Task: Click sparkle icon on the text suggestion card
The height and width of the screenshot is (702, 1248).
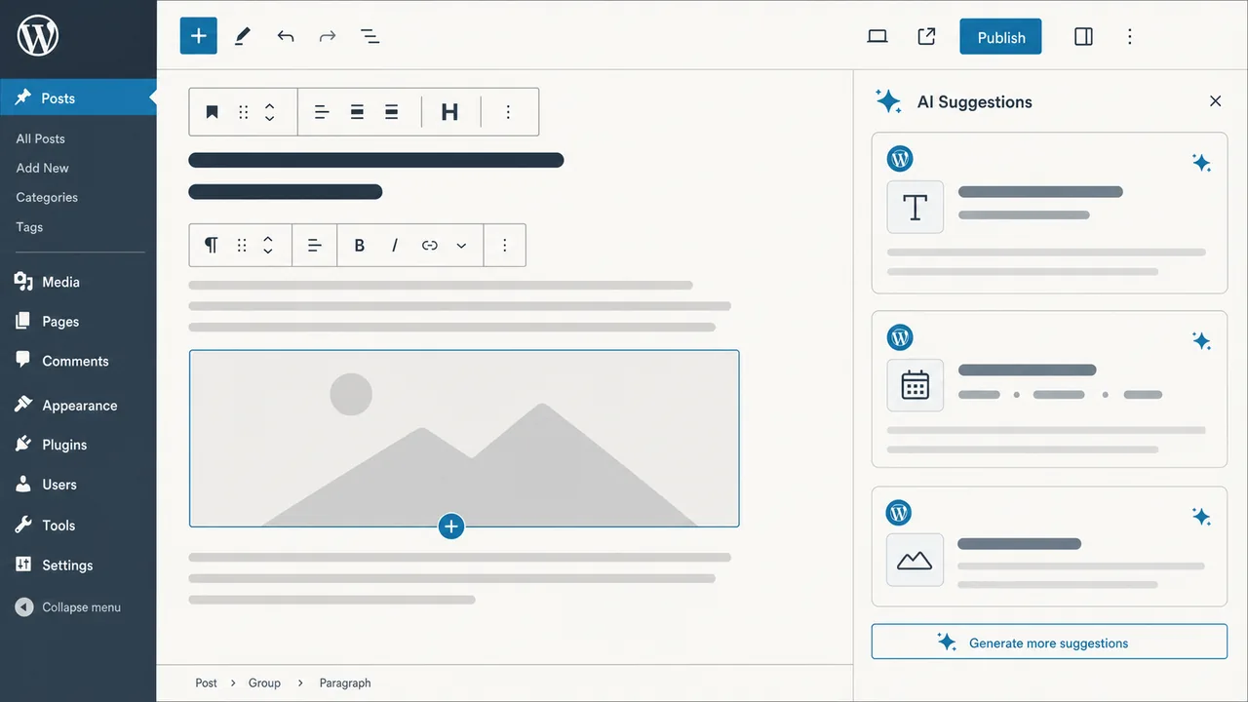Action: [1201, 163]
